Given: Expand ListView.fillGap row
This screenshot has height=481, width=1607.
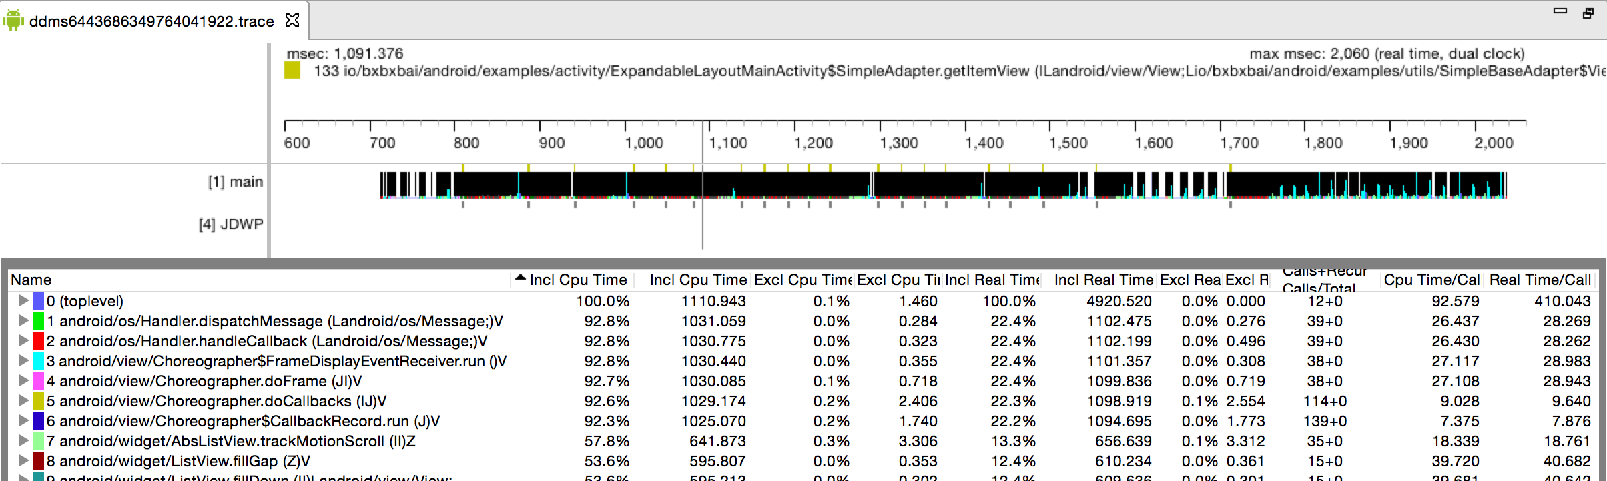Looking at the screenshot, I should pyautogui.click(x=23, y=461).
